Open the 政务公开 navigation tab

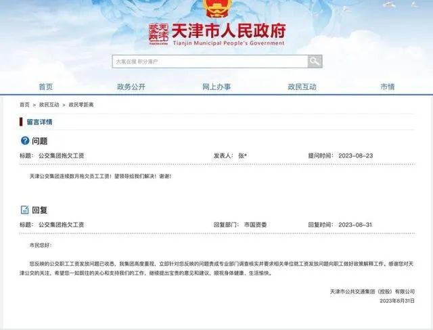click(x=131, y=87)
